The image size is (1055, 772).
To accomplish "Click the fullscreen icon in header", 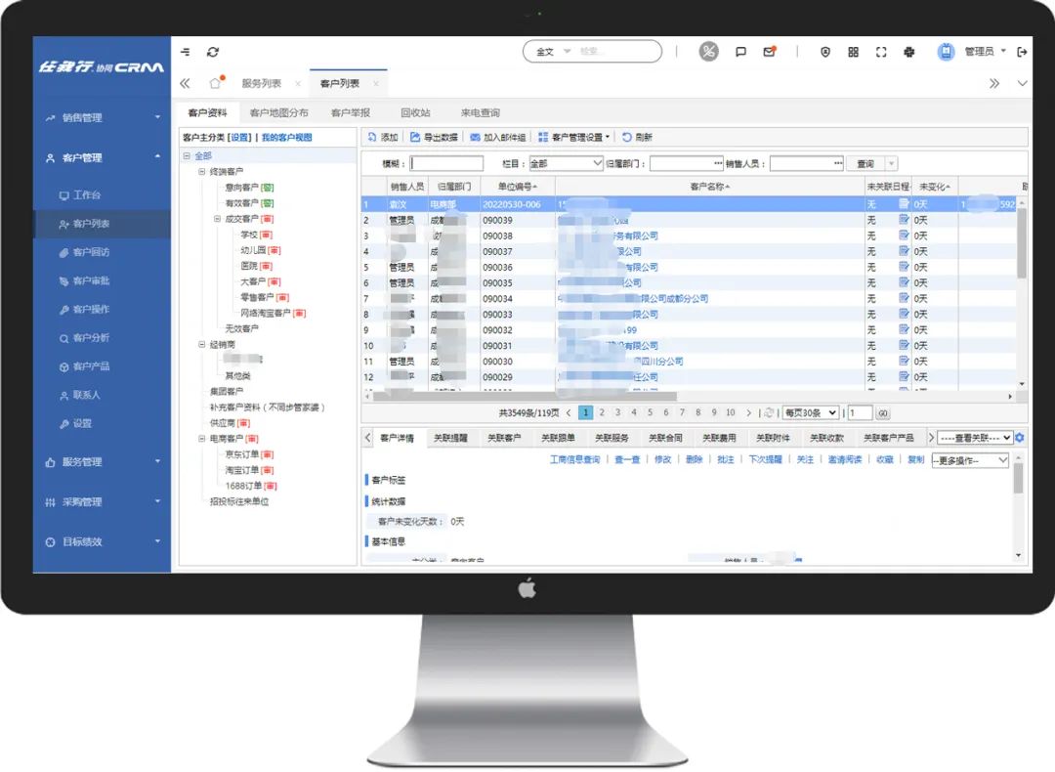I will [881, 53].
